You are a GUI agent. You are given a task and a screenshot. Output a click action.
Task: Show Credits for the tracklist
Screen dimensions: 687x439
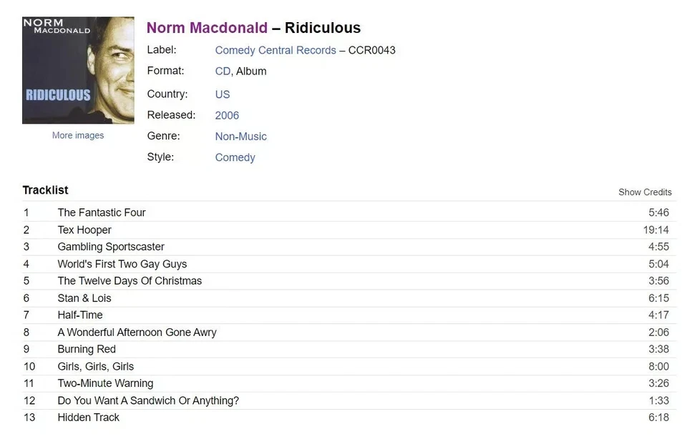click(645, 192)
